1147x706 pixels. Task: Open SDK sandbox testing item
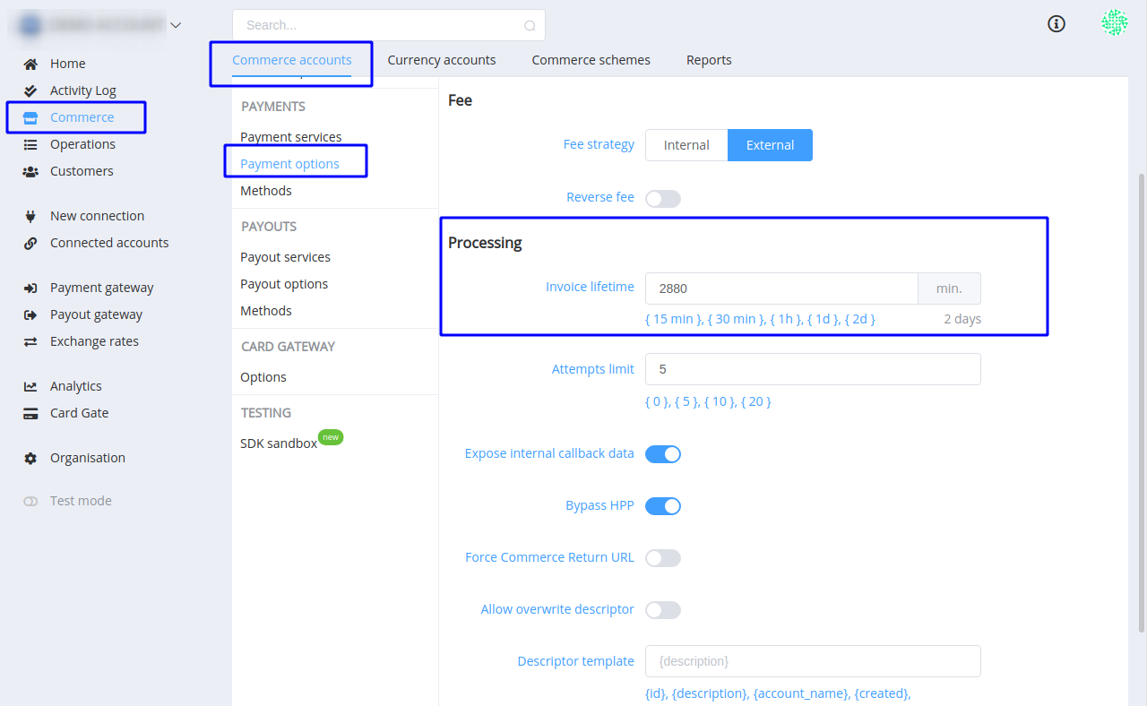coord(279,443)
